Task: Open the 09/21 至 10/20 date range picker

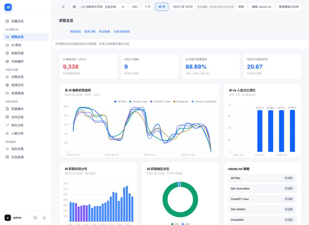Action: (x=183, y=7)
